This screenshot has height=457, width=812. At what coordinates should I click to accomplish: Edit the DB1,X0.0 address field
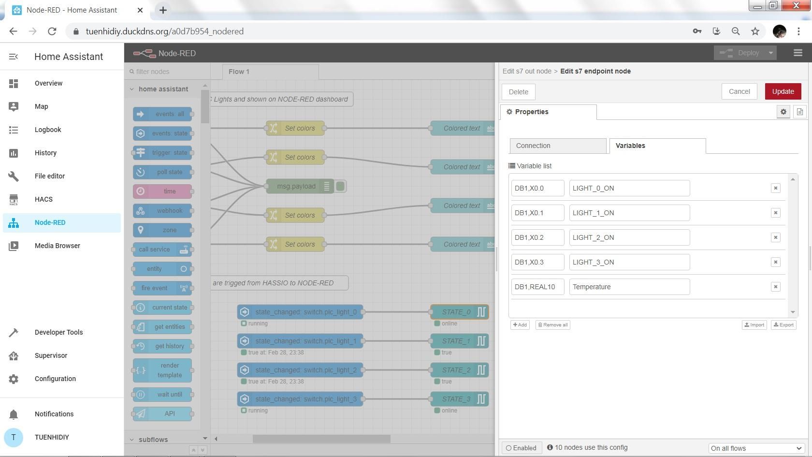[537, 188]
